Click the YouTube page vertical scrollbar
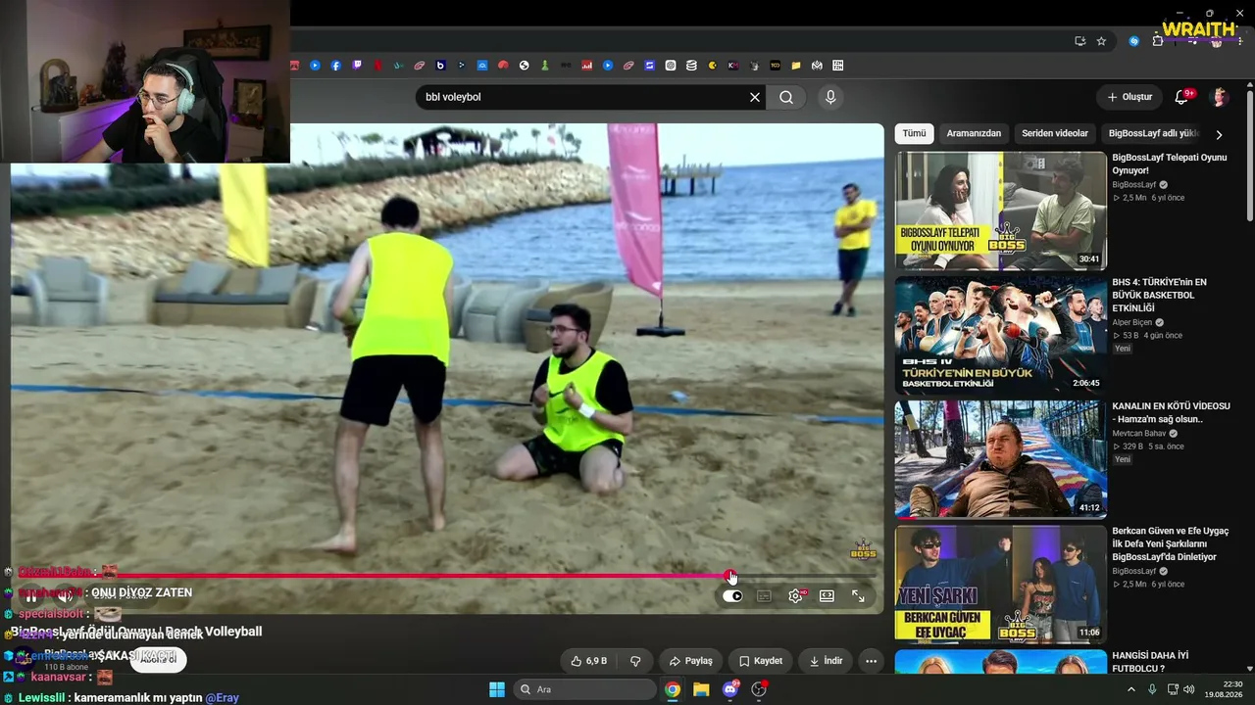 point(1249,157)
